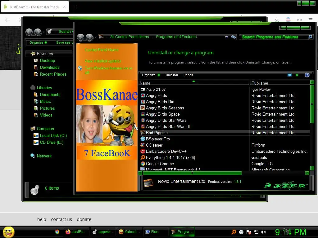Click the browser back arrow in Firefox
Screen dimensions: 318x238
click(7, 20)
